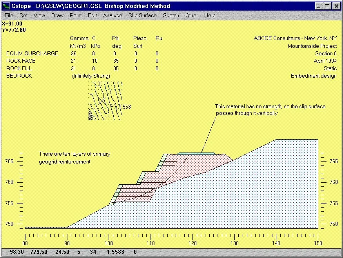The width and height of the screenshot is (343, 258).
Task: Open the Other menu
Action: (x=191, y=15)
